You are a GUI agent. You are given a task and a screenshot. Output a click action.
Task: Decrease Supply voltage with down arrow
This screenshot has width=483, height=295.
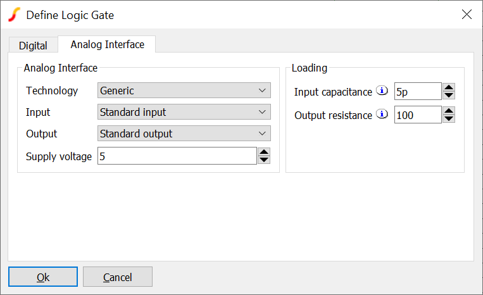(x=265, y=160)
